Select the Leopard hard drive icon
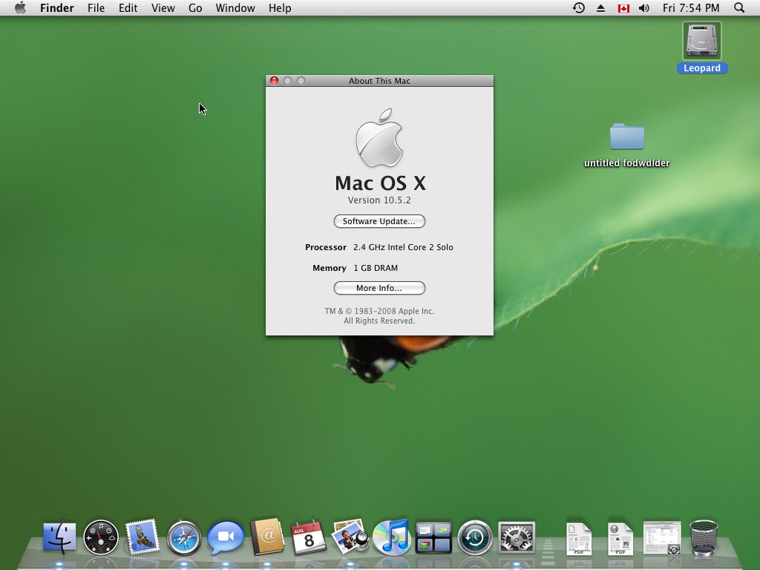This screenshot has height=570, width=760. 702,42
